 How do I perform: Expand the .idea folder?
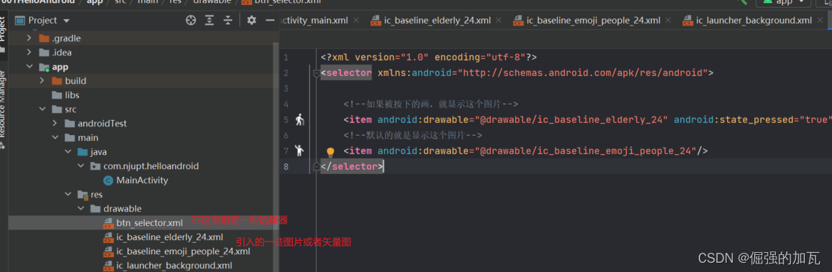coord(29,53)
